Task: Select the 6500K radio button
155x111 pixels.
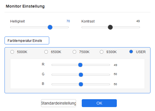Action: tap(46, 52)
